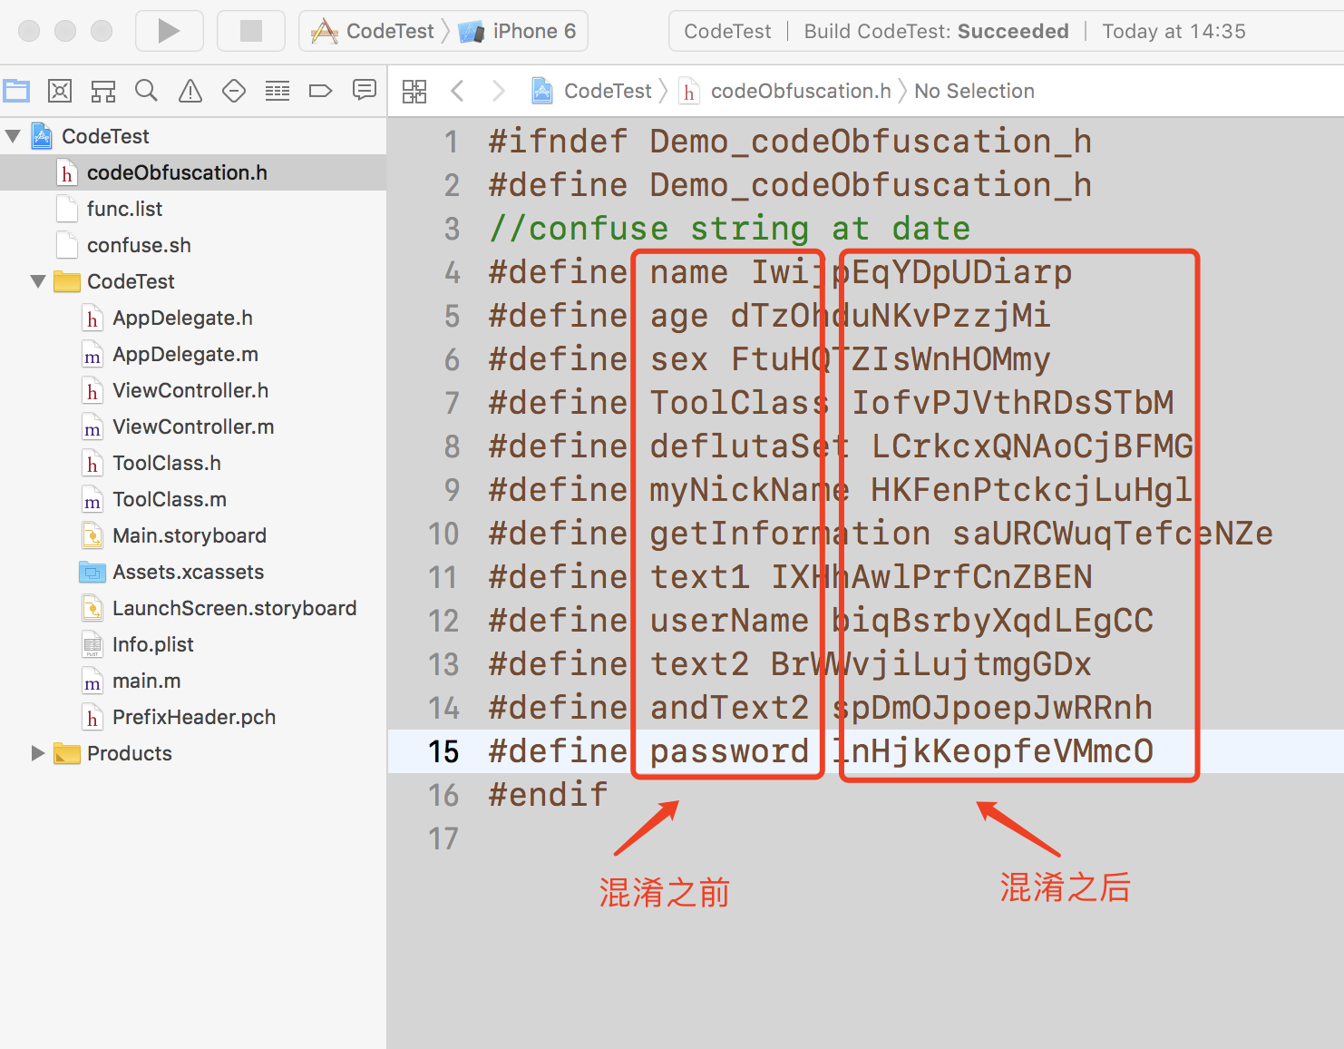This screenshot has width=1344, height=1049.
Task: Click the build status 'Build CodeTest: Succeeded'
Action: (936, 31)
